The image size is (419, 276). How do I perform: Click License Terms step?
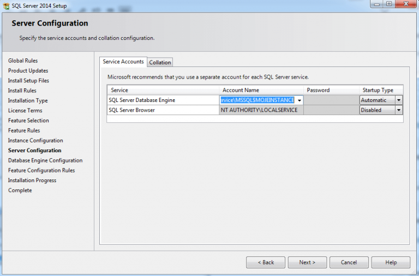25,111
